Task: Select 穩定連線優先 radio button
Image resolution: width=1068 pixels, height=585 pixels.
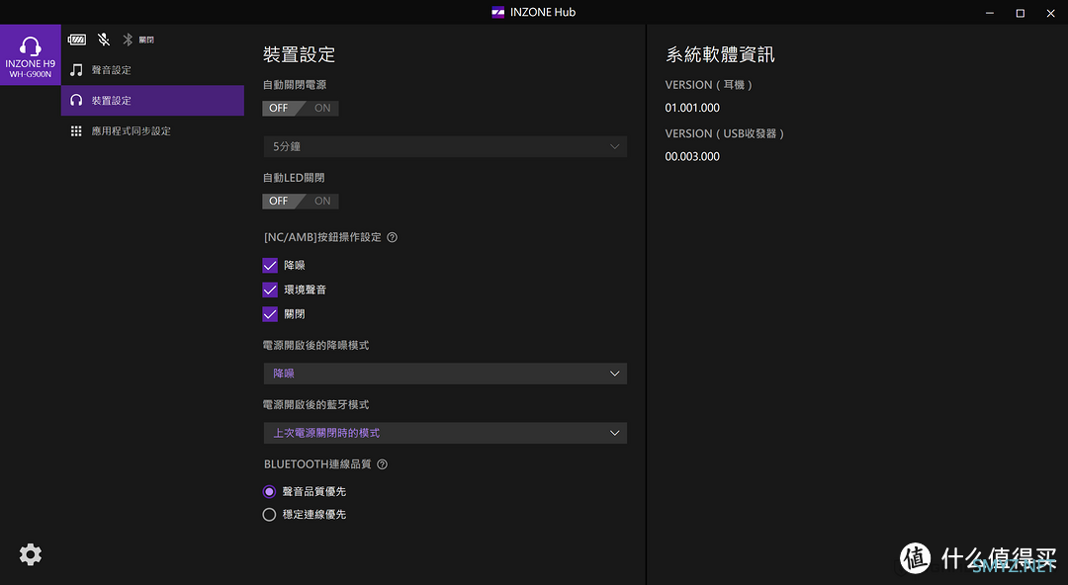Action: point(269,515)
